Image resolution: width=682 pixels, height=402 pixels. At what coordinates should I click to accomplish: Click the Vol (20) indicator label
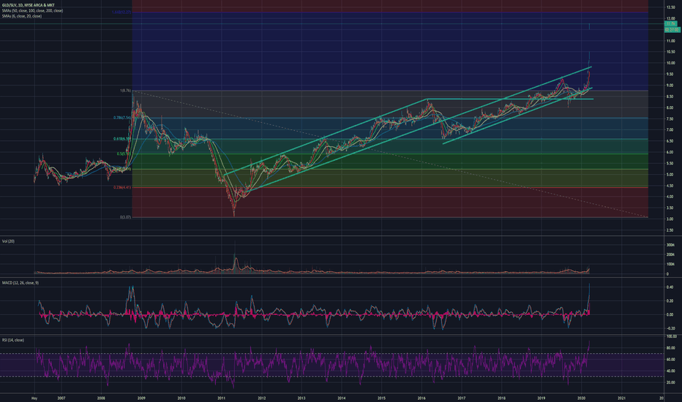pos(8,241)
